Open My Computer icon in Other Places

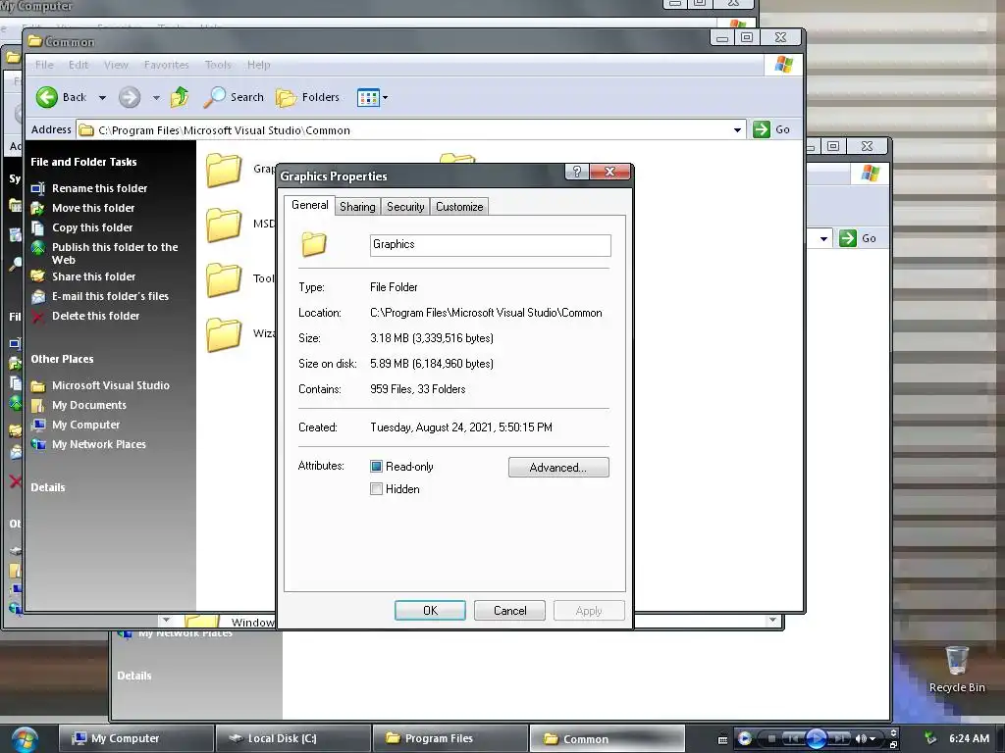coord(38,426)
